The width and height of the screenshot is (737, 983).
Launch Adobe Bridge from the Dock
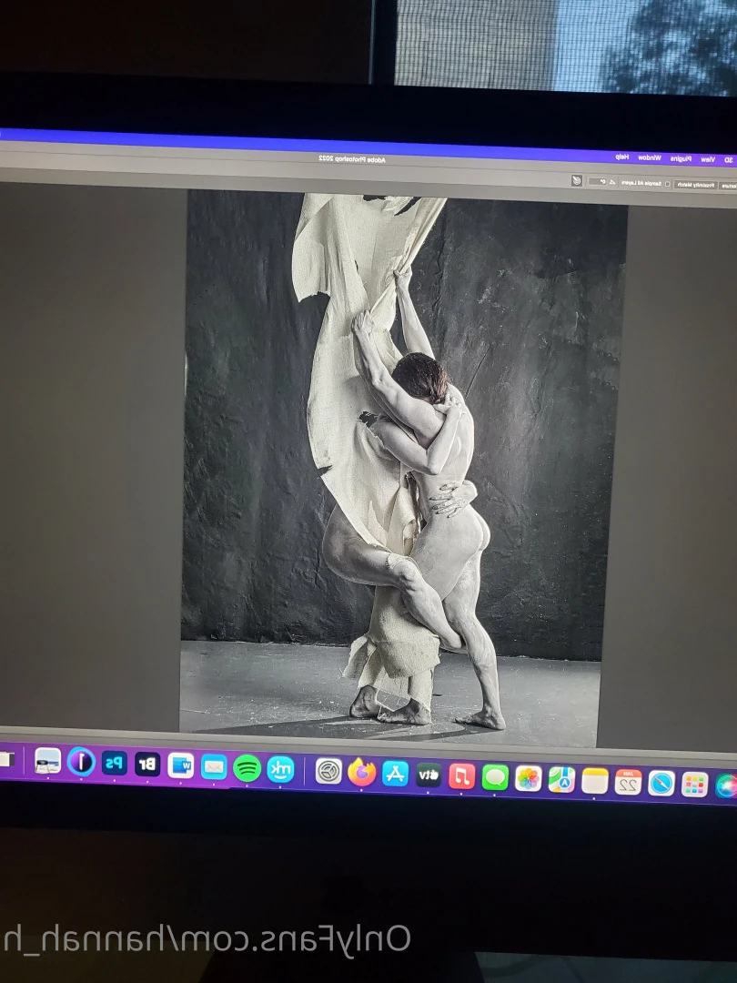pyautogui.click(x=147, y=765)
